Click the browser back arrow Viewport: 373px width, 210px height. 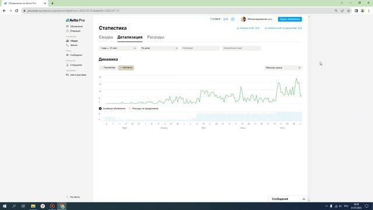click(4, 10)
